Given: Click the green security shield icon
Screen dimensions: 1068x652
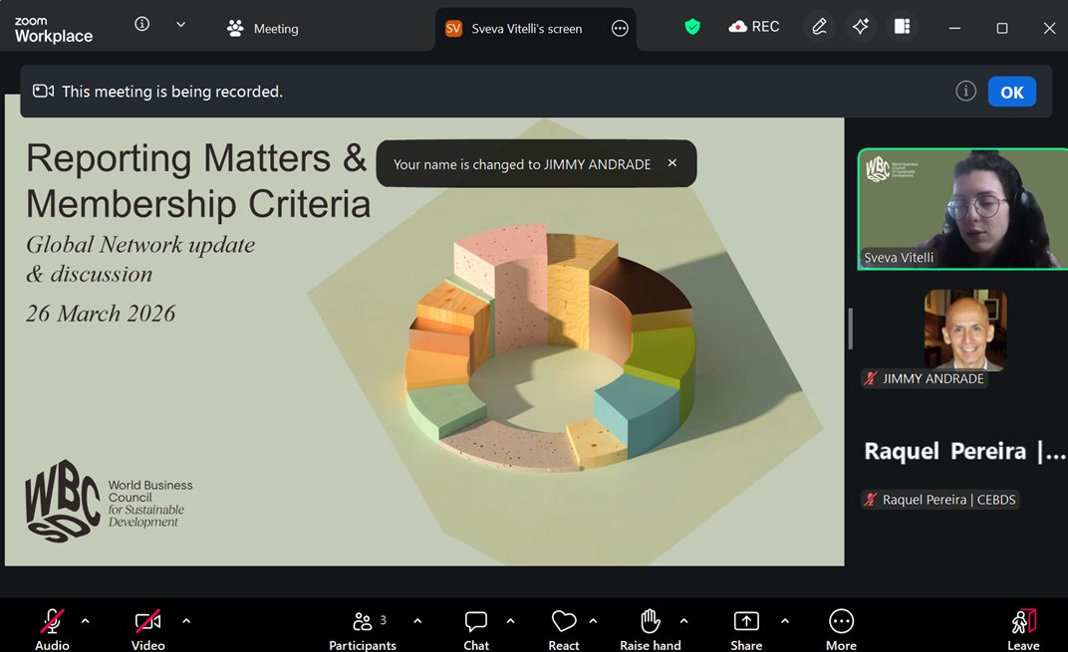Looking at the screenshot, I should (692, 27).
